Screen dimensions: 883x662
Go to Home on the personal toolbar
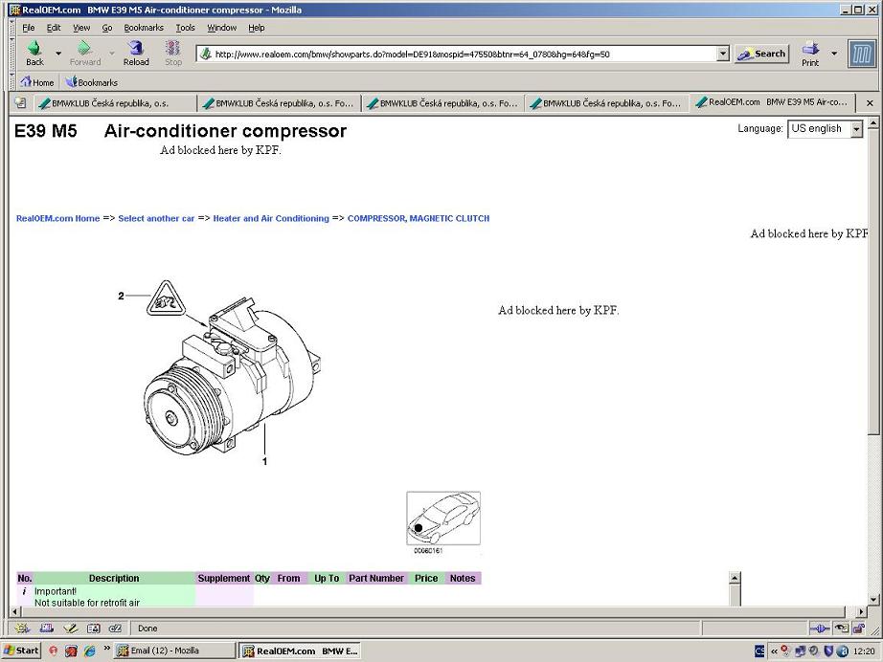point(37,82)
